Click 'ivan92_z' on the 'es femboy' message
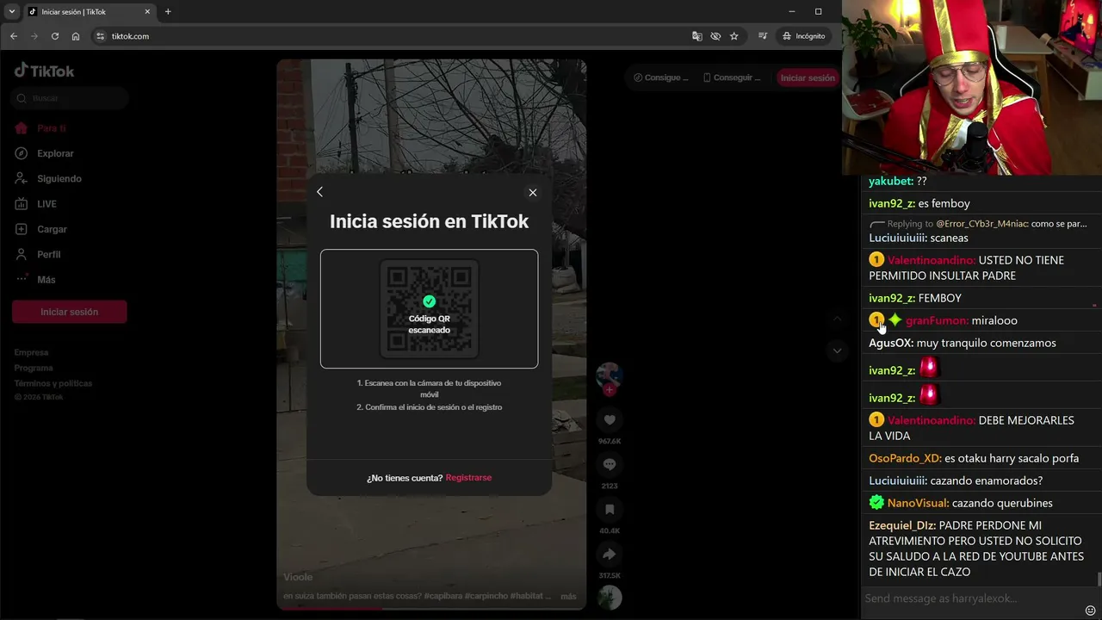 (x=891, y=204)
